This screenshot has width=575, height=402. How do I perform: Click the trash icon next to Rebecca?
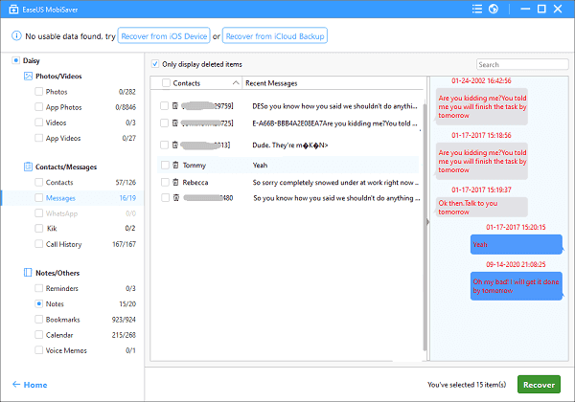pyautogui.click(x=175, y=181)
